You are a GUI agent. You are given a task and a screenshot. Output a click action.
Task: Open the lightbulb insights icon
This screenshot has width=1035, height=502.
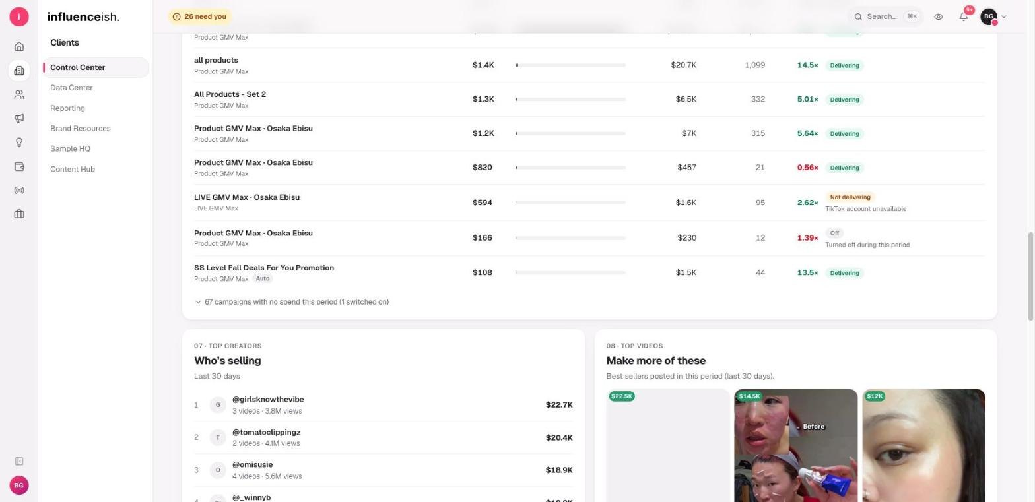tap(19, 142)
